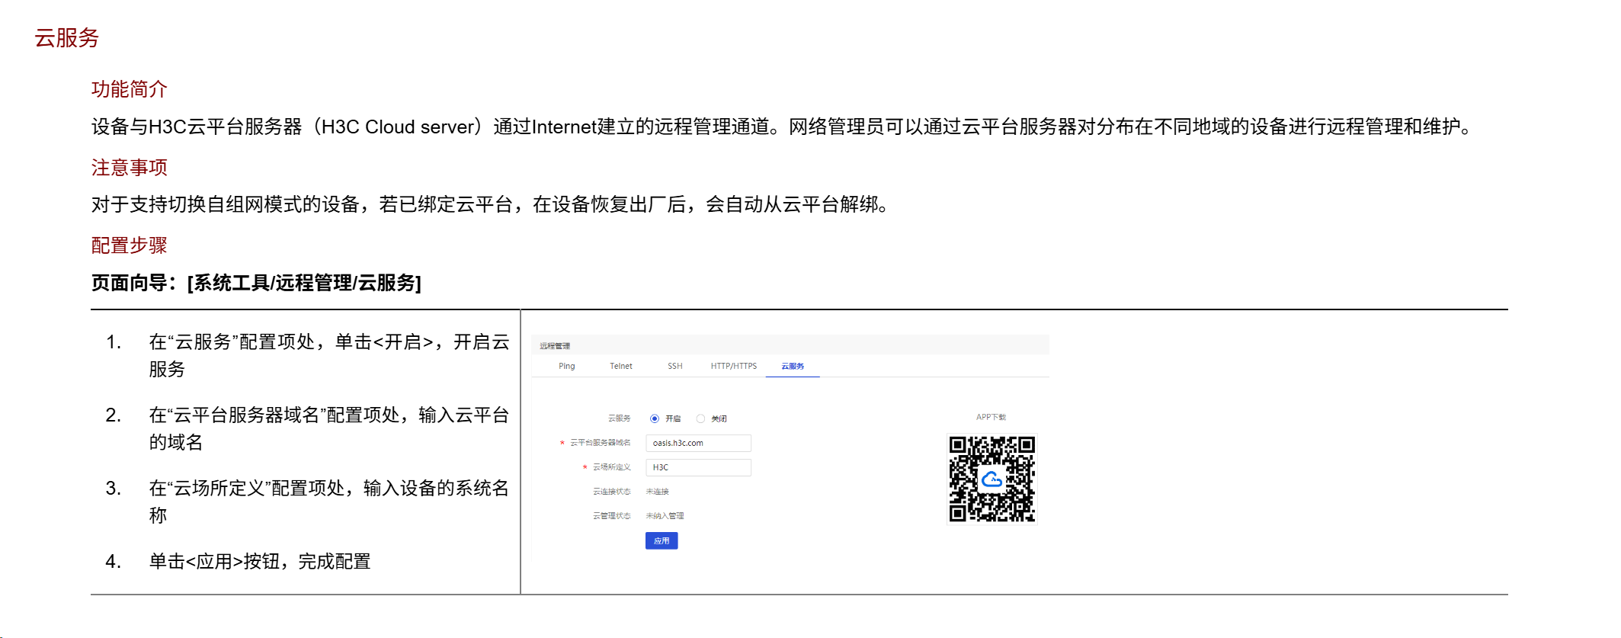
Task: Select the 开启 radio button for cloud service
Action: click(x=655, y=418)
